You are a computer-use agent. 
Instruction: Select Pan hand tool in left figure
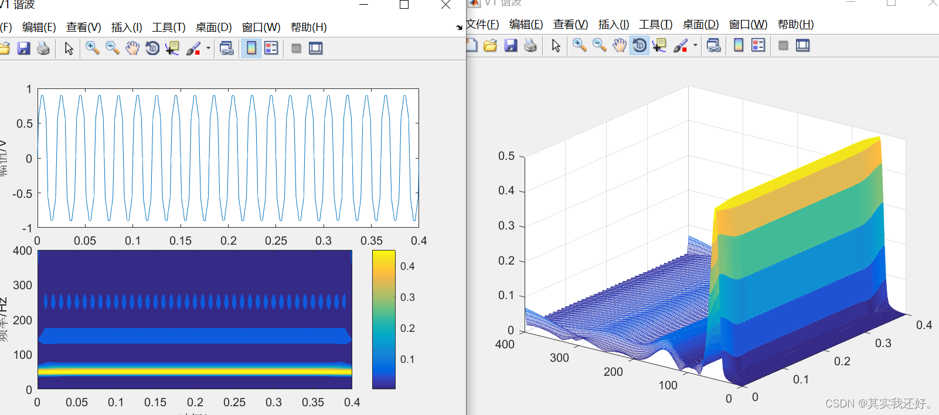(x=132, y=49)
